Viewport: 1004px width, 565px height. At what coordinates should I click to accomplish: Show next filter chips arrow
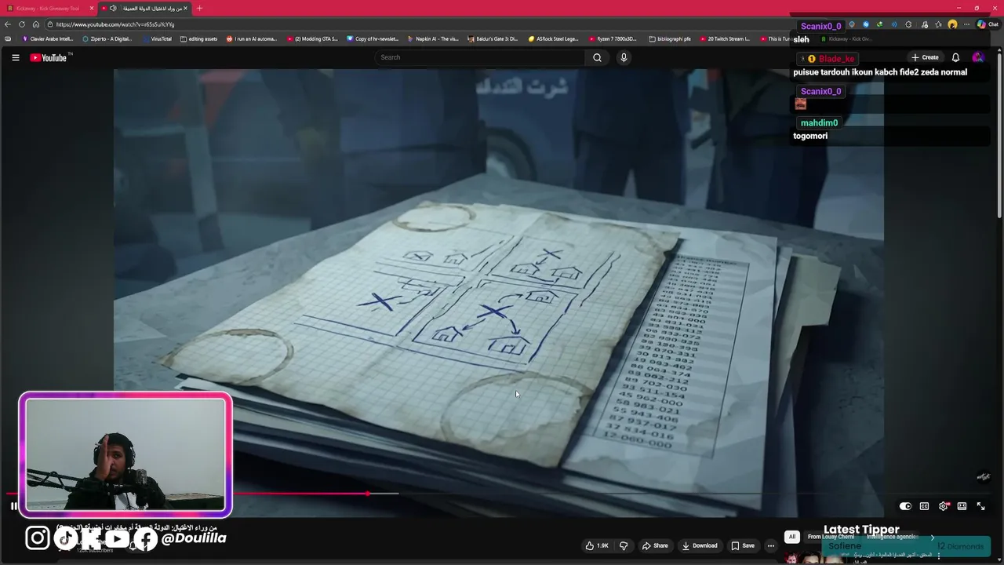point(932,537)
